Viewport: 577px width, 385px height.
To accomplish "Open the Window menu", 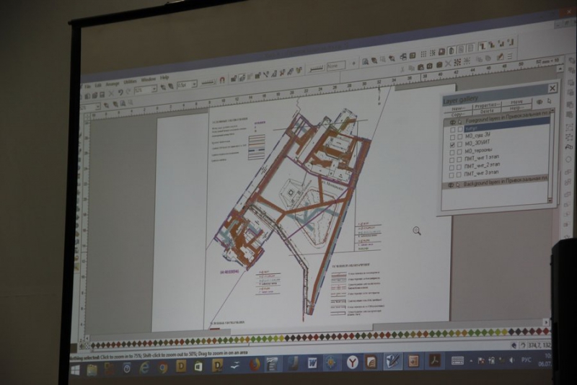I will [148, 79].
